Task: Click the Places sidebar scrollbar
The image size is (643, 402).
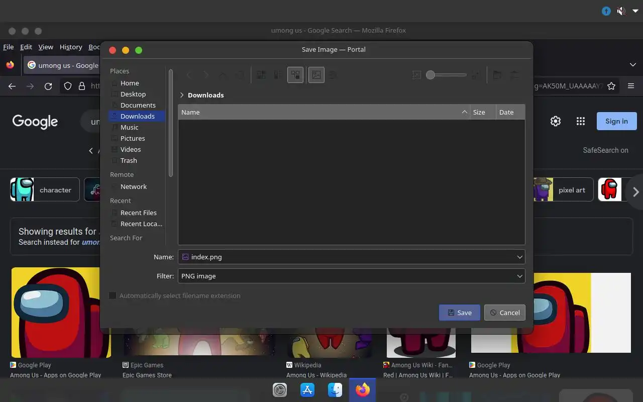Action: tap(171, 123)
